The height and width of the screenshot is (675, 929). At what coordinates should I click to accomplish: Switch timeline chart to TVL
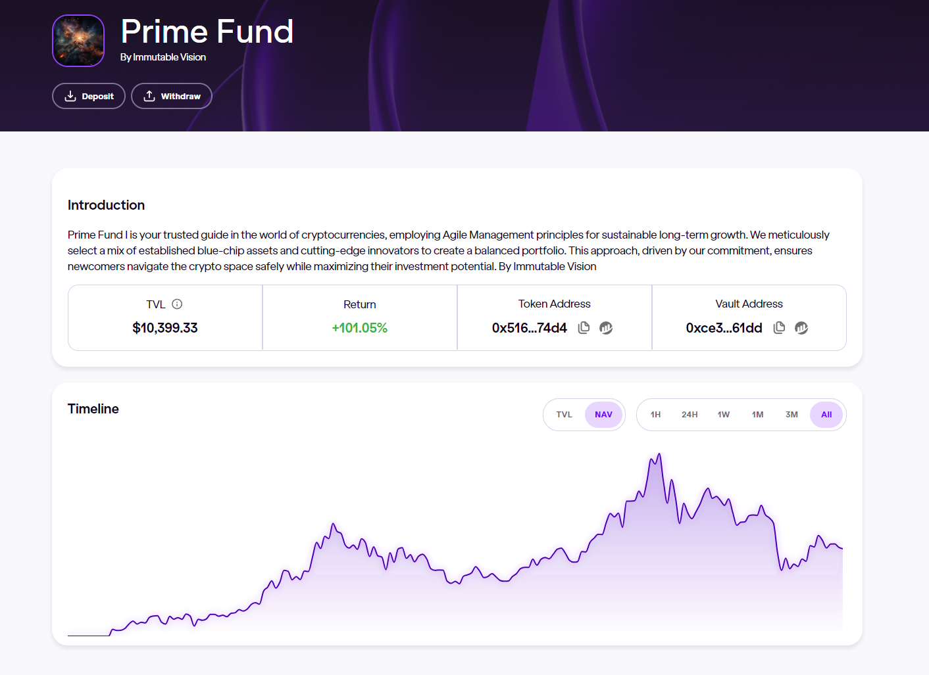pyautogui.click(x=565, y=415)
